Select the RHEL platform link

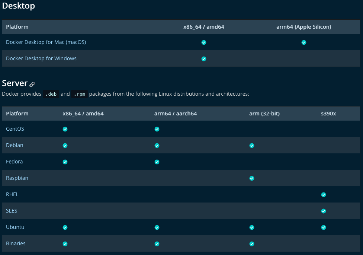[12, 194]
